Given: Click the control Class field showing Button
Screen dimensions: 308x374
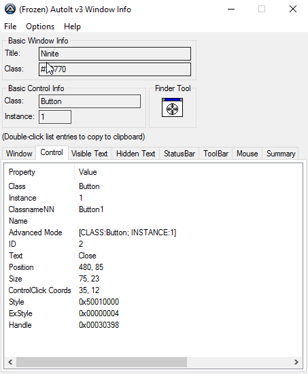Looking at the screenshot, I should [90, 101].
